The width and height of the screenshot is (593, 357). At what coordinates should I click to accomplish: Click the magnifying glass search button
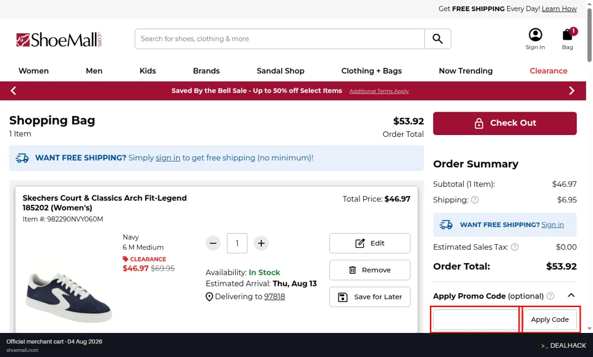(437, 39)
